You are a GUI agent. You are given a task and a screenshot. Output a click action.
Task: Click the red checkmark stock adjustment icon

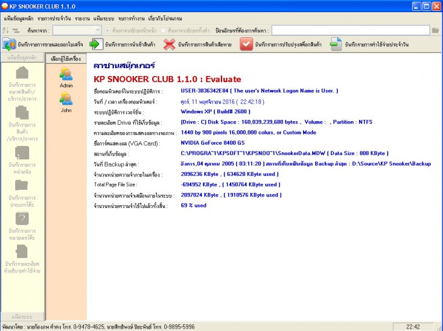[246, 44]
